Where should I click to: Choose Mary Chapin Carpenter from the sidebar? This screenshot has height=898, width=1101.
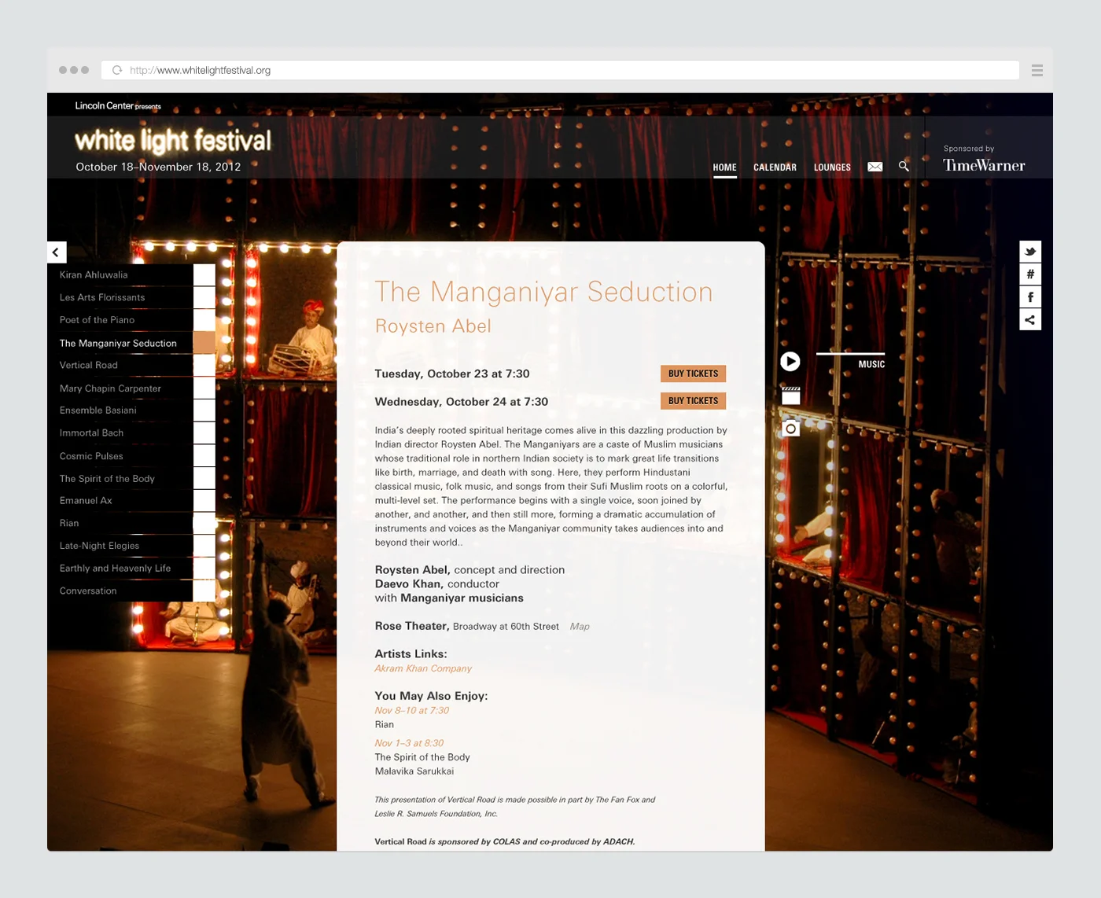pyautogui.click(x=110, y=388)
